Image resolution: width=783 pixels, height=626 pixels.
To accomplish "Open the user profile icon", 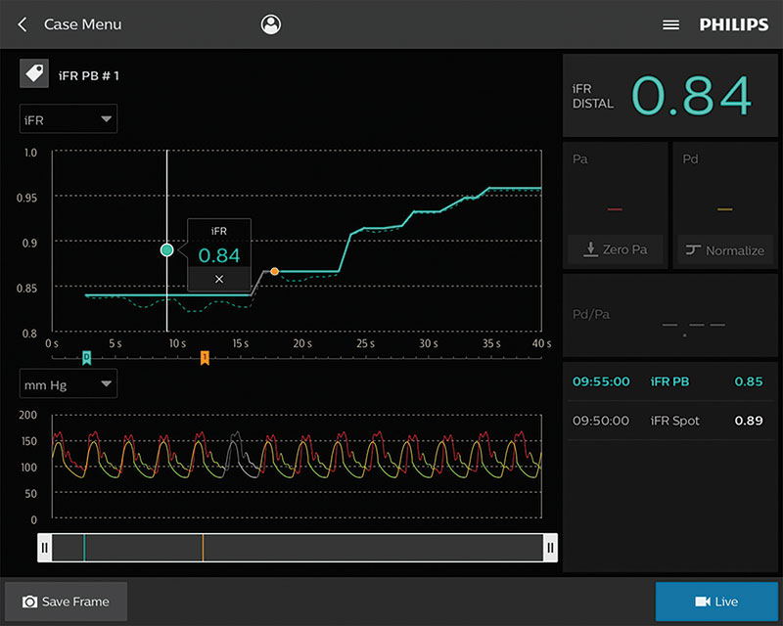I will click(x=271, y=24).
